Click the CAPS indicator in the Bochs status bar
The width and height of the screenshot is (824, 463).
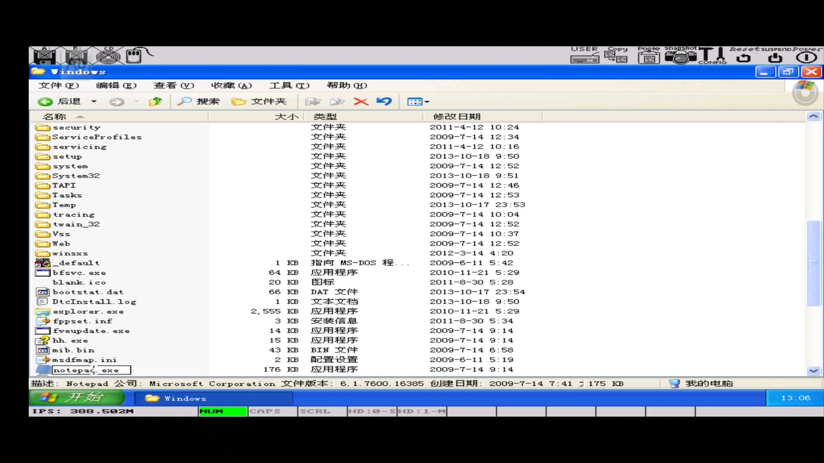273,412
